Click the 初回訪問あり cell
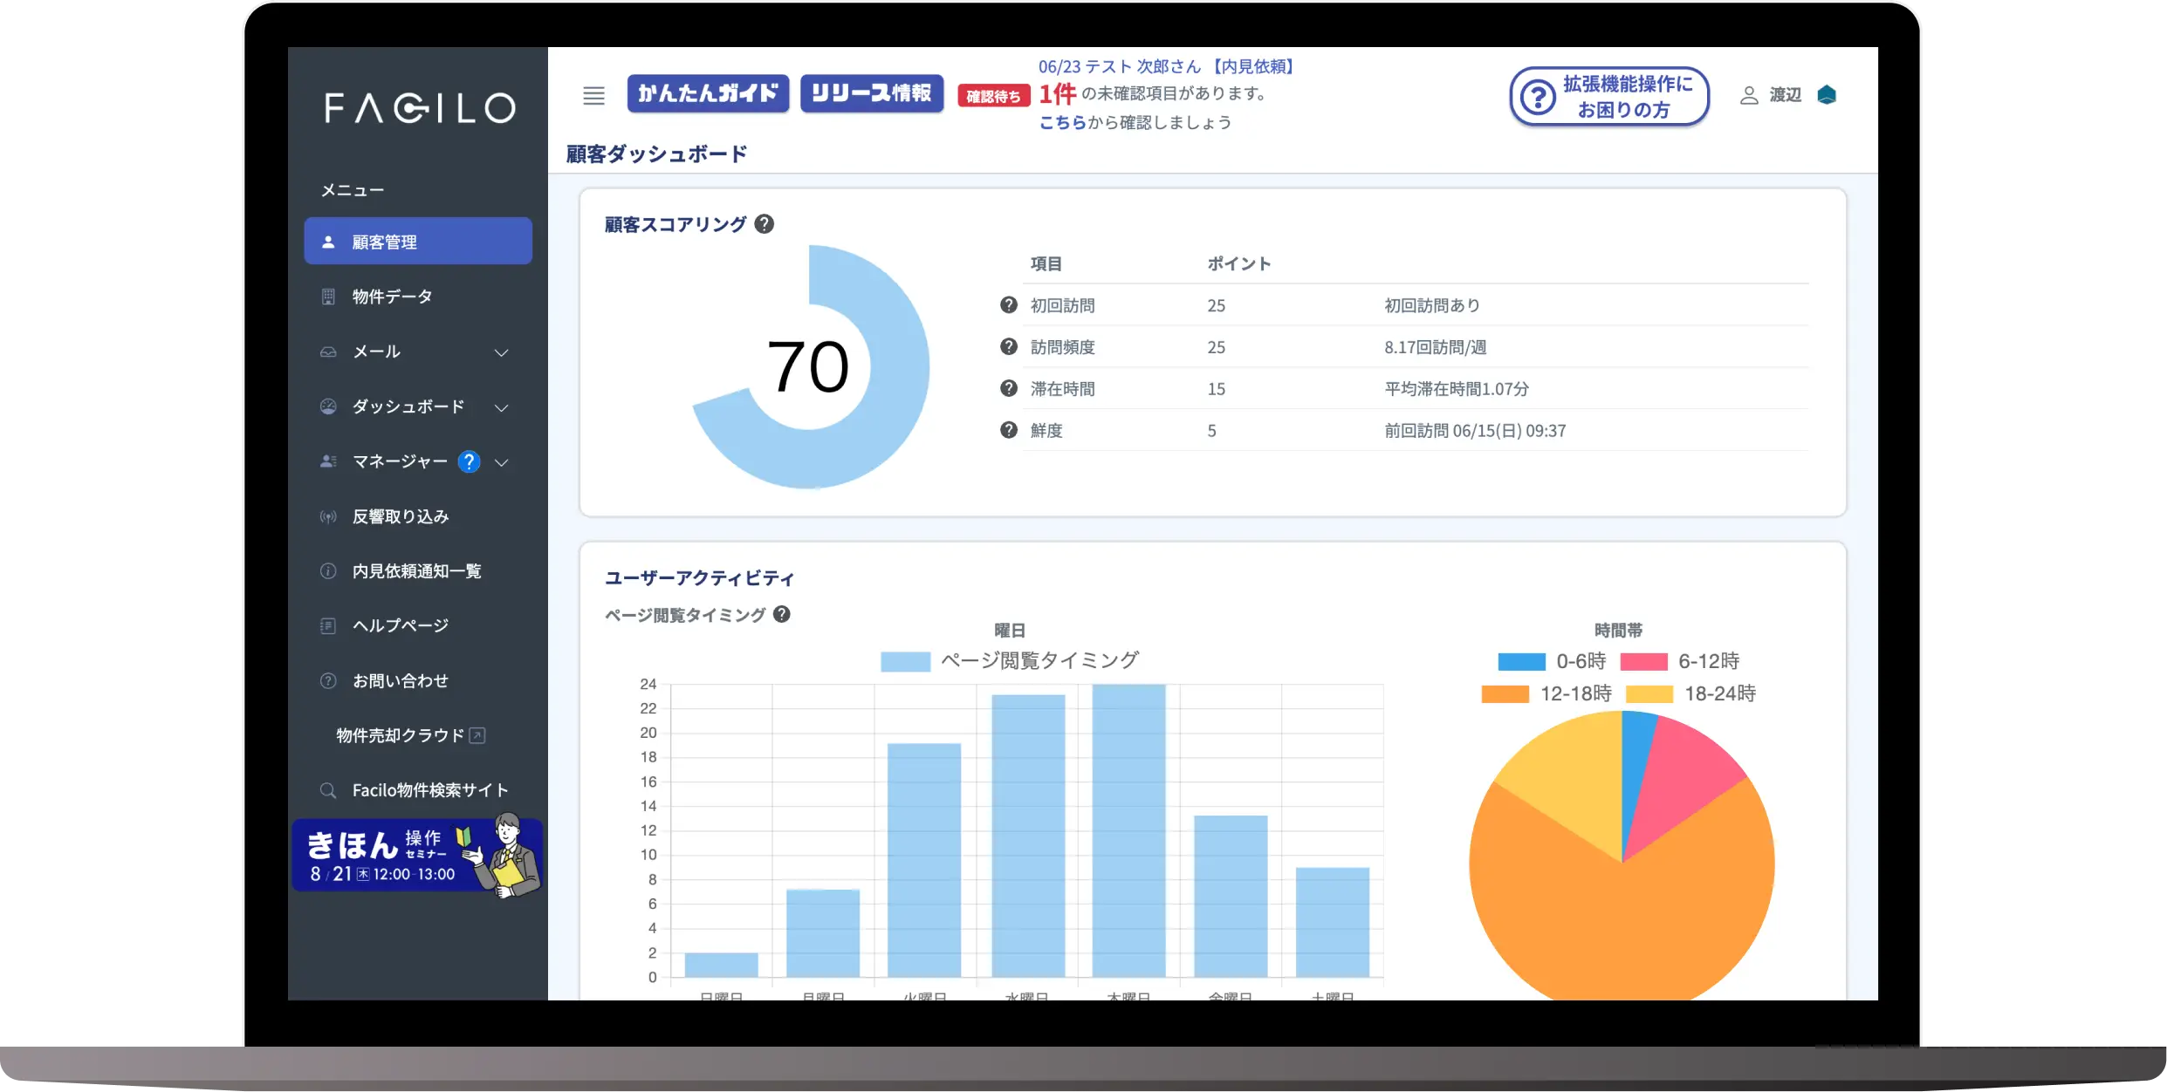2167x1092 pixels. 1432,305
